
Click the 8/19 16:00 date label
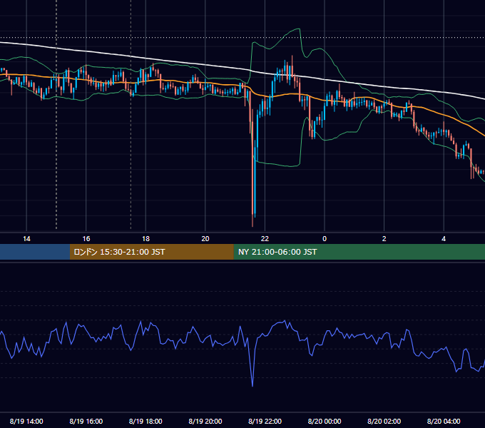(x=86, y=421)
